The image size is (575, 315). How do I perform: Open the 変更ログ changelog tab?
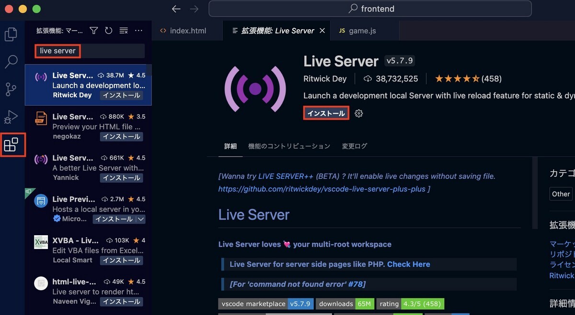tap(355, 146)
